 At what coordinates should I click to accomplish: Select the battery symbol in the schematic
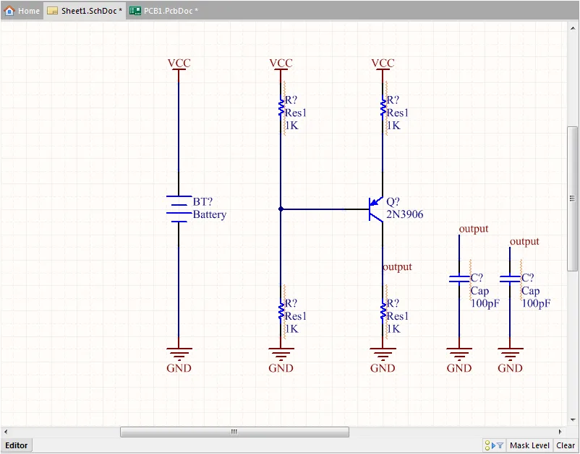click(179, 209)
